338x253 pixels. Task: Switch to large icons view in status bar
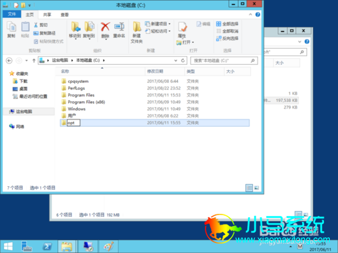256,188
